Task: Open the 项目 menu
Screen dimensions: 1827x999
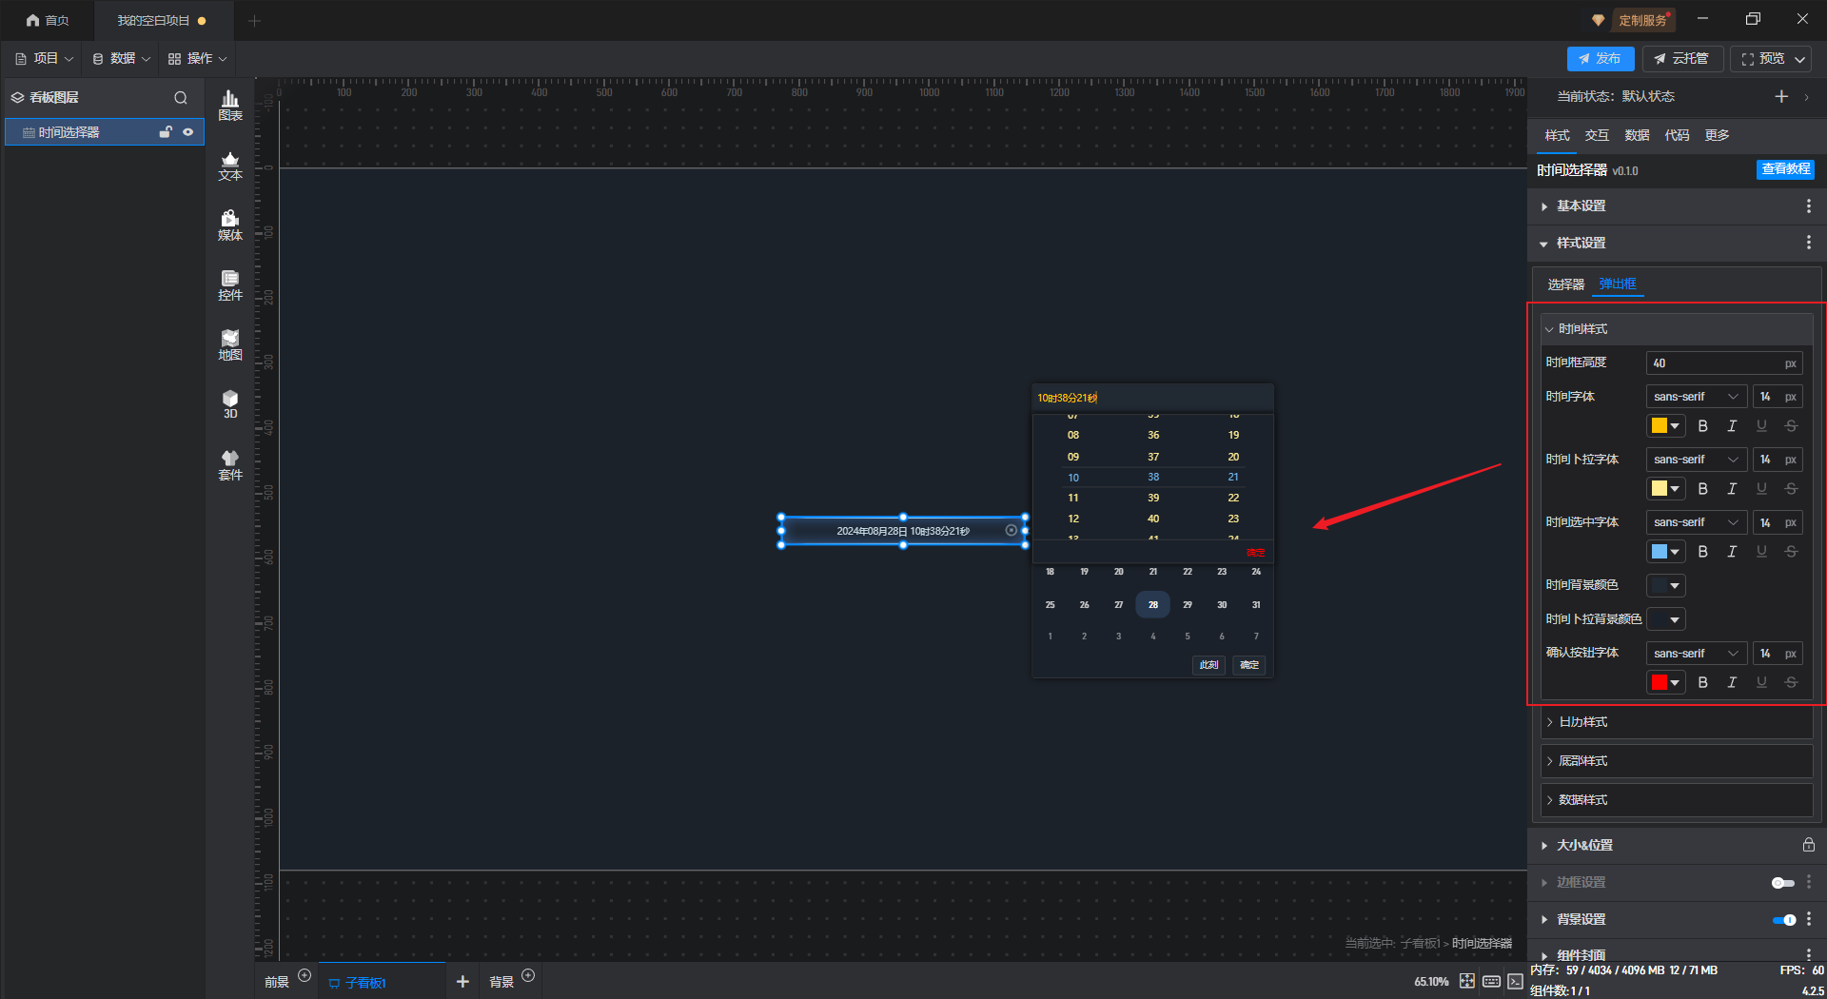Action: click(44, 59)
